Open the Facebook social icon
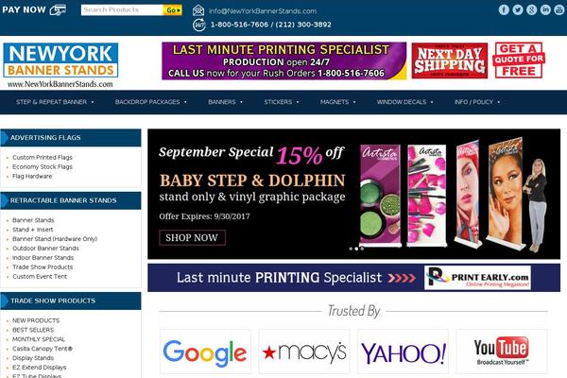 pyautogui.click(x=504, y=9)
